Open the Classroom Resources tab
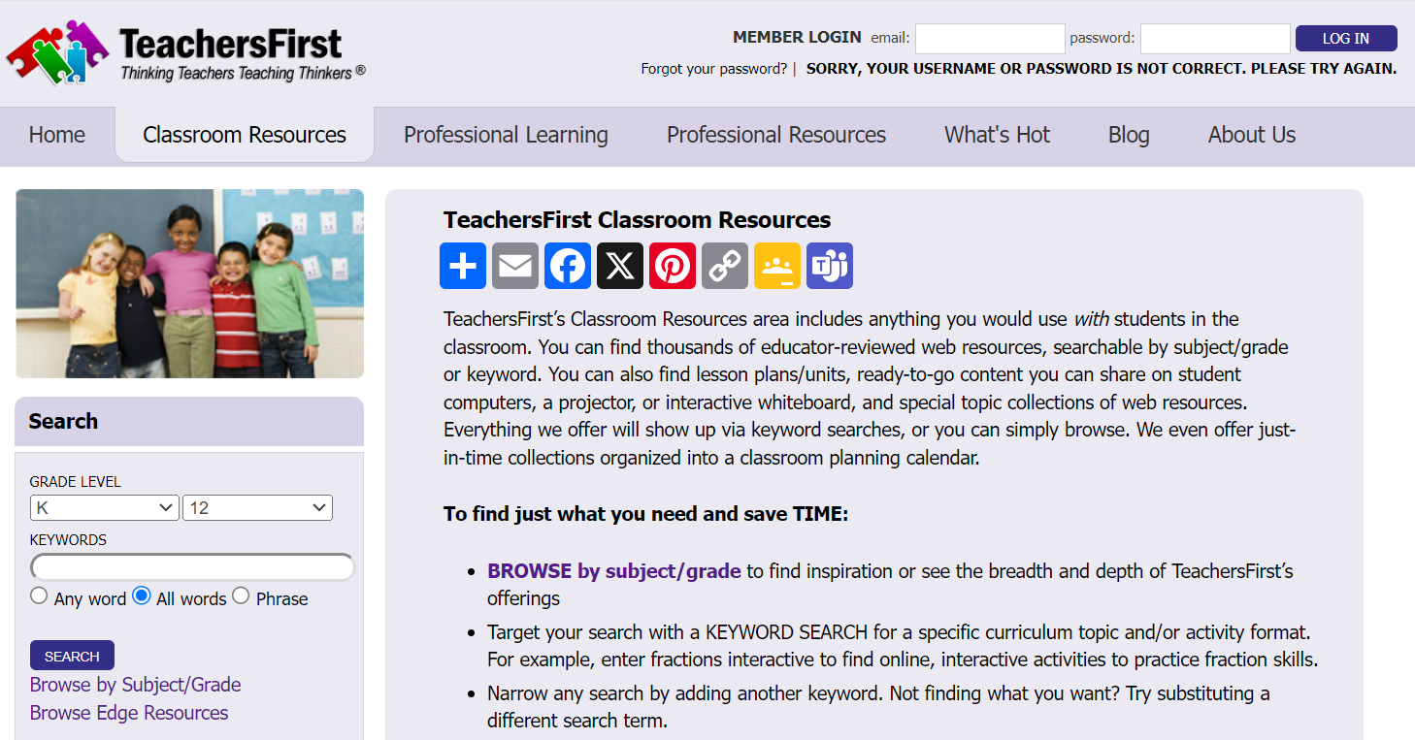The height and width of the screenshot is (740, 1415). coord(245,135)
